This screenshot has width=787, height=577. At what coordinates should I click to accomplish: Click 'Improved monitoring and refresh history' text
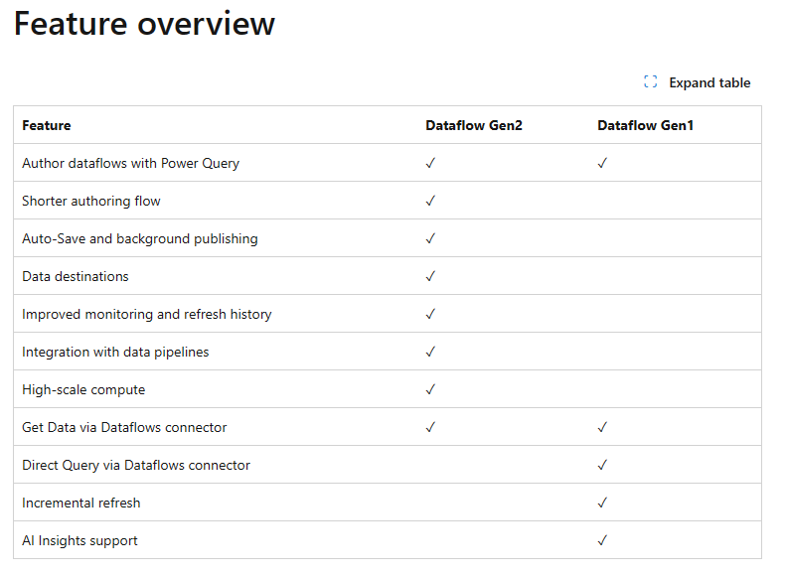147,315
